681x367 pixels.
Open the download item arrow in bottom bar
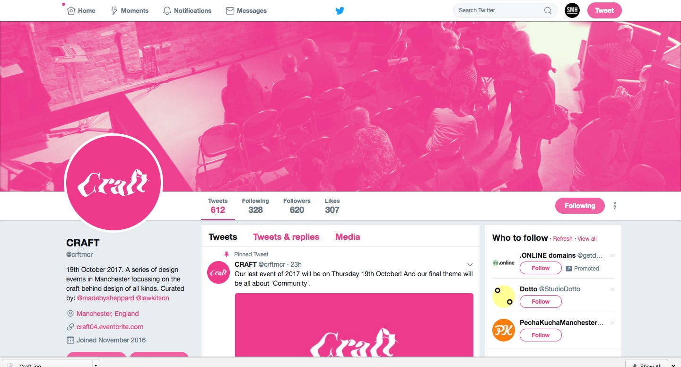pos(96,364)
